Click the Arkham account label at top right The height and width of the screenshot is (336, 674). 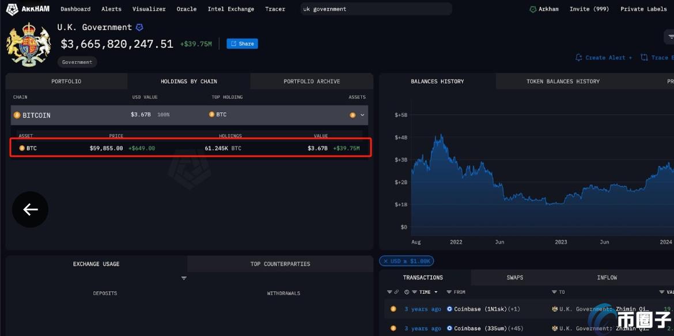pos(549,9)
